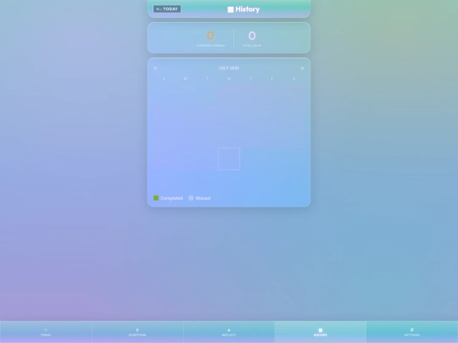Image resolution: width=458 pixels, height=343 pixels.
Task: Open the Reflect tab
Action: (x=229, y=332)
